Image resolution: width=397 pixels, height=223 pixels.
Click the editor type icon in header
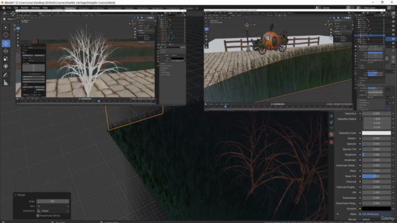click(5, 14)
